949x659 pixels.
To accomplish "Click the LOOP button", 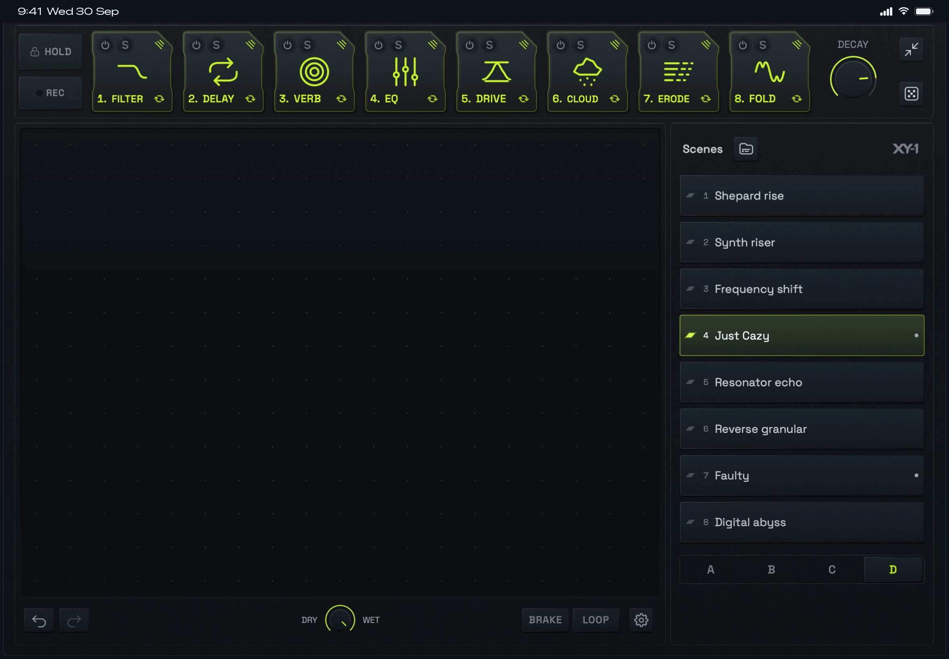I will pos(596,620).
